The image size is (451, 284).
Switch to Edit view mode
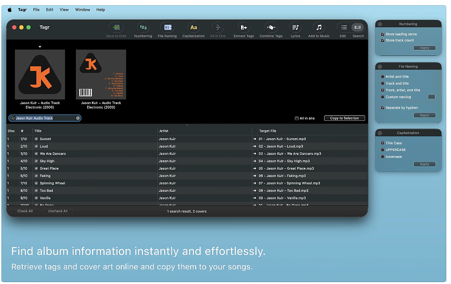point(344,28)
